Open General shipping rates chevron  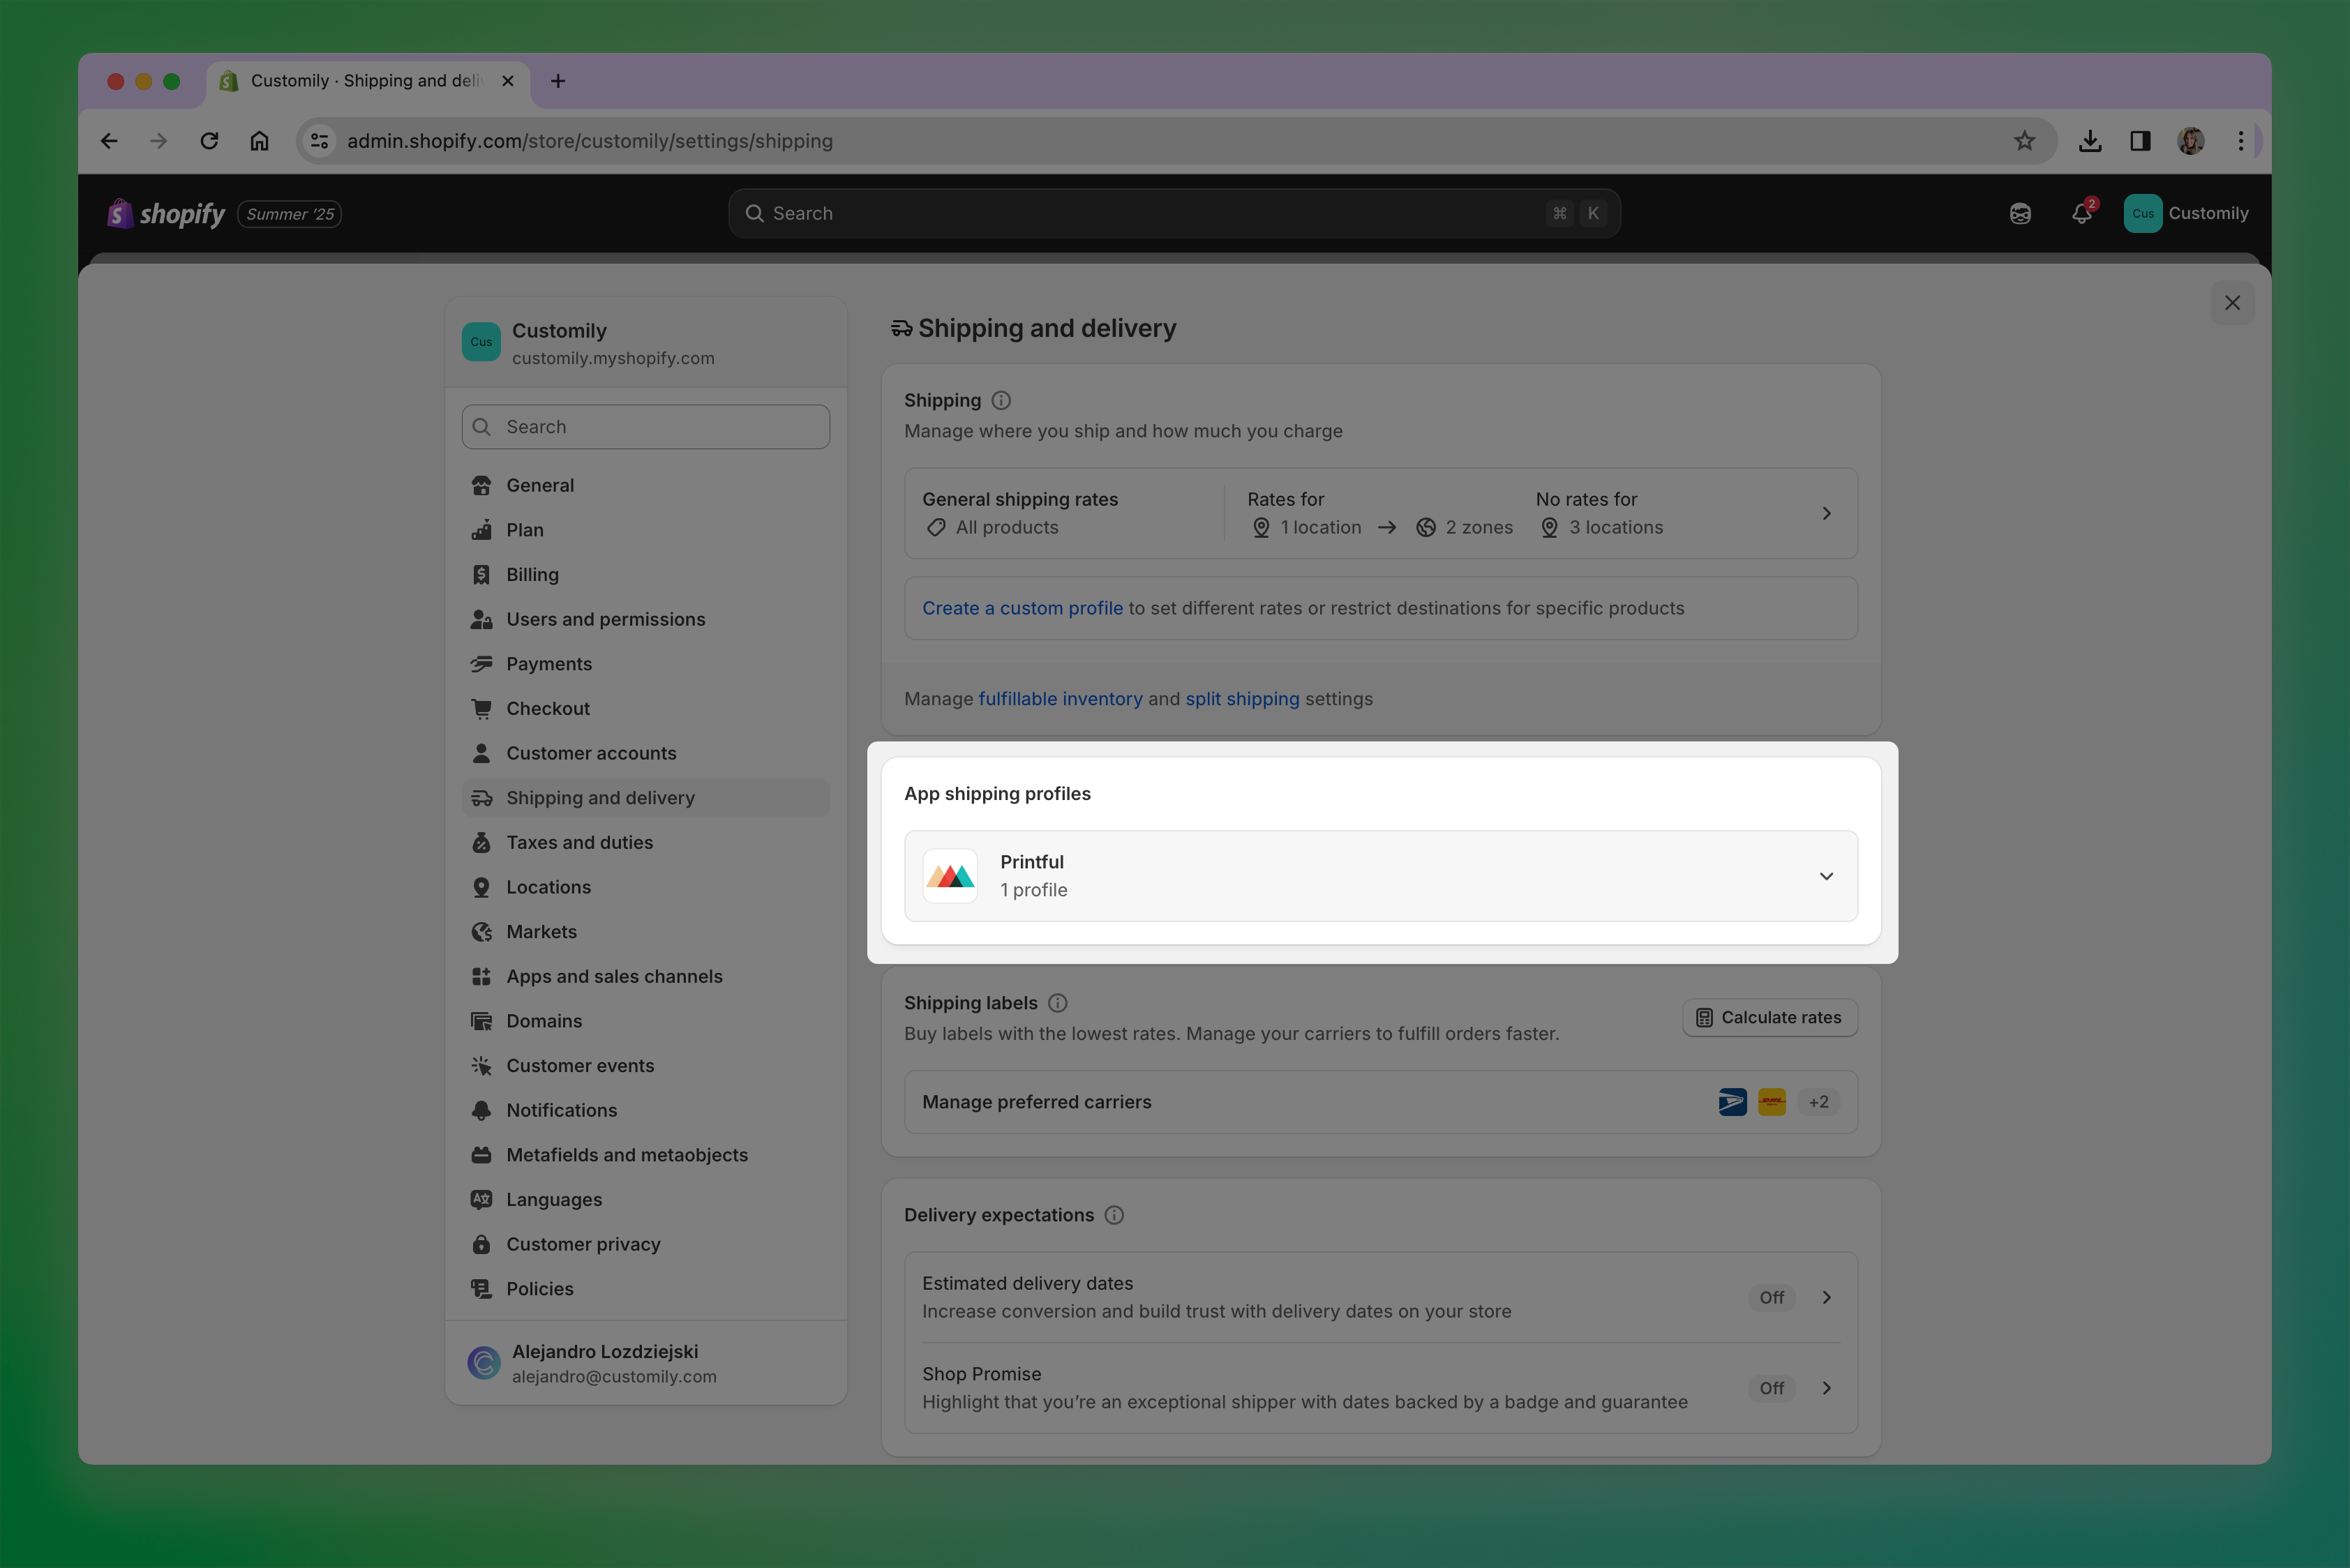pyautogui.click(x=1826, y=513)
